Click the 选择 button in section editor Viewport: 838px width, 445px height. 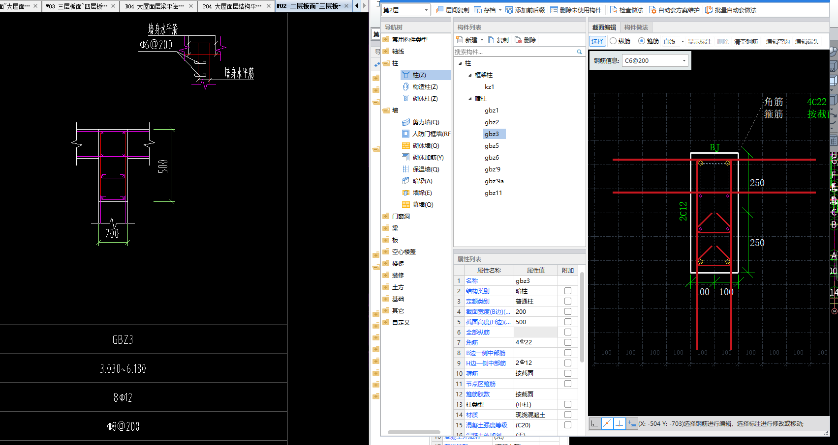(597, 41)
